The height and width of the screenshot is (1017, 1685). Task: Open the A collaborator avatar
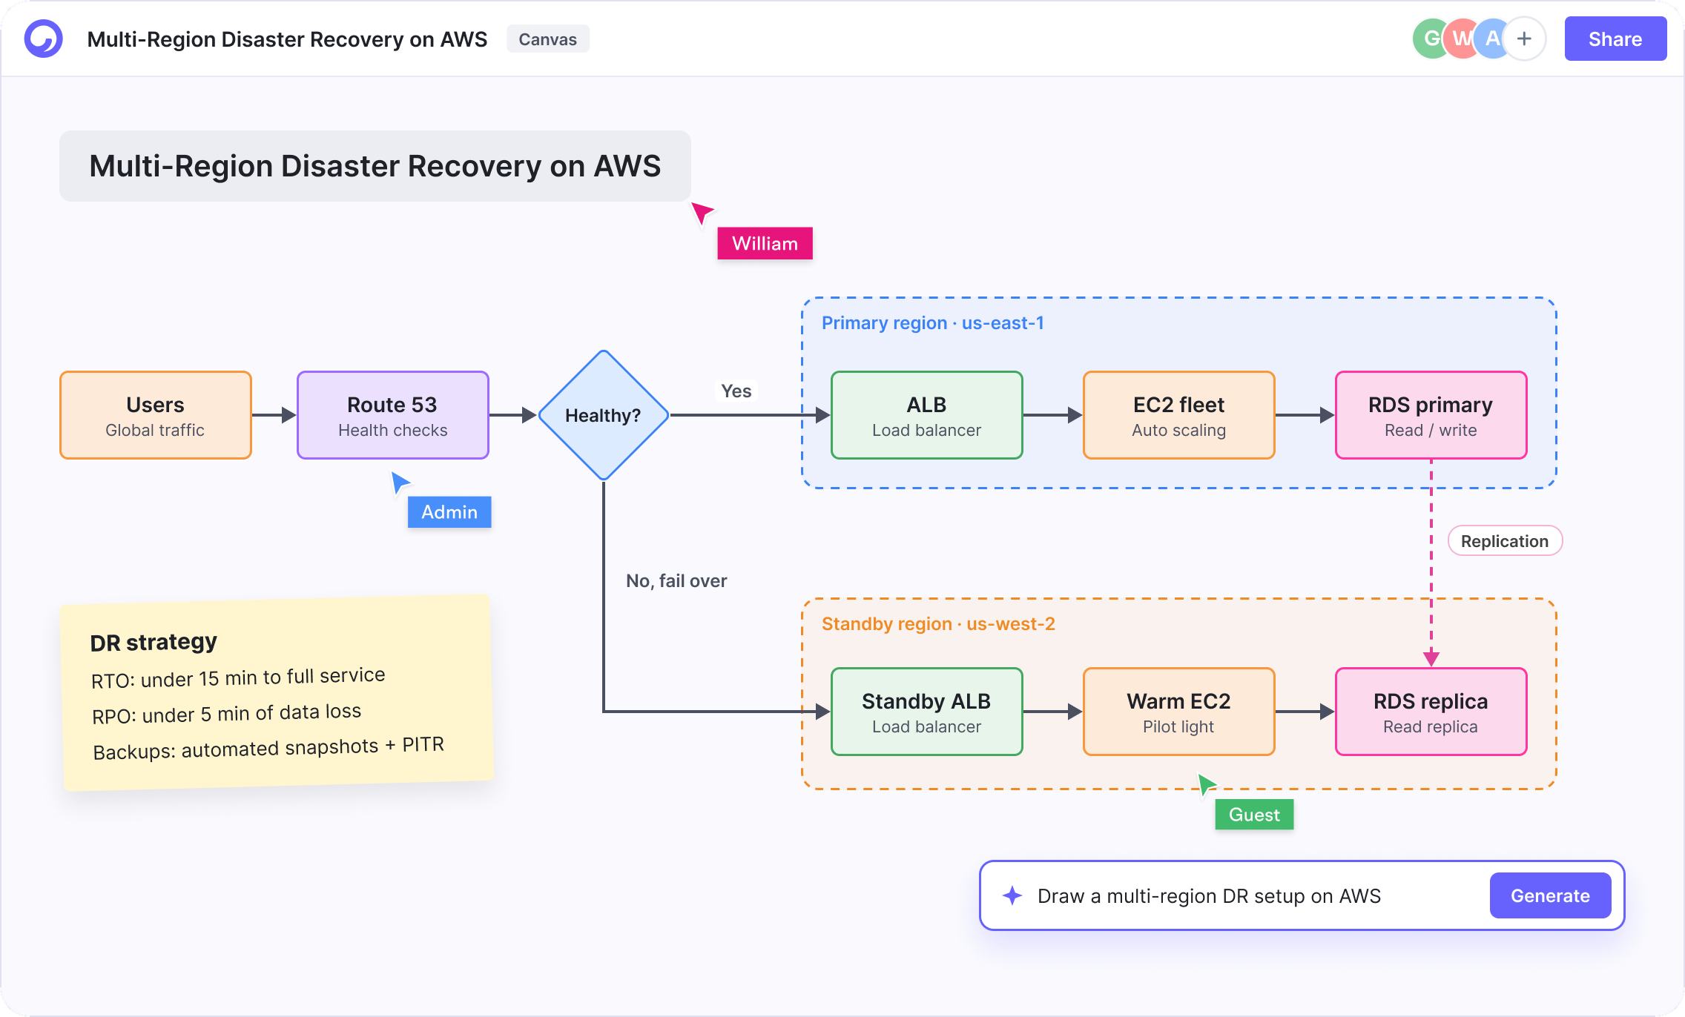1492,39
